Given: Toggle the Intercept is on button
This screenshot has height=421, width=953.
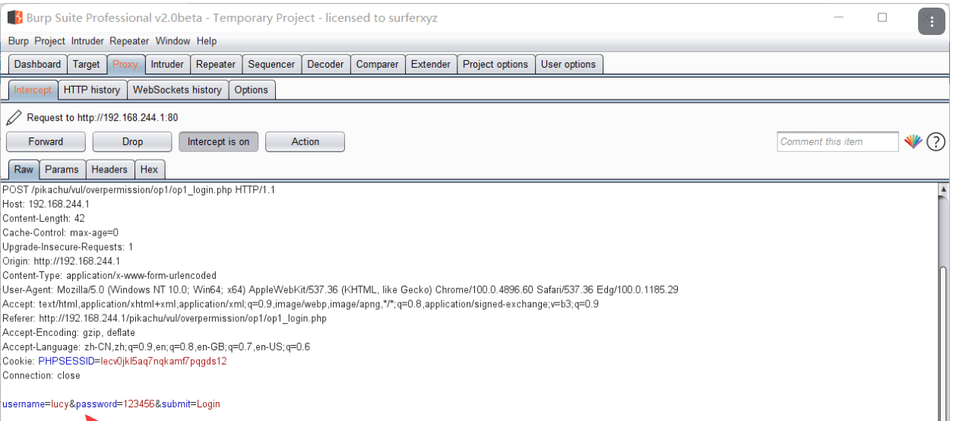Looking at the screenshot, I should 218,141.
